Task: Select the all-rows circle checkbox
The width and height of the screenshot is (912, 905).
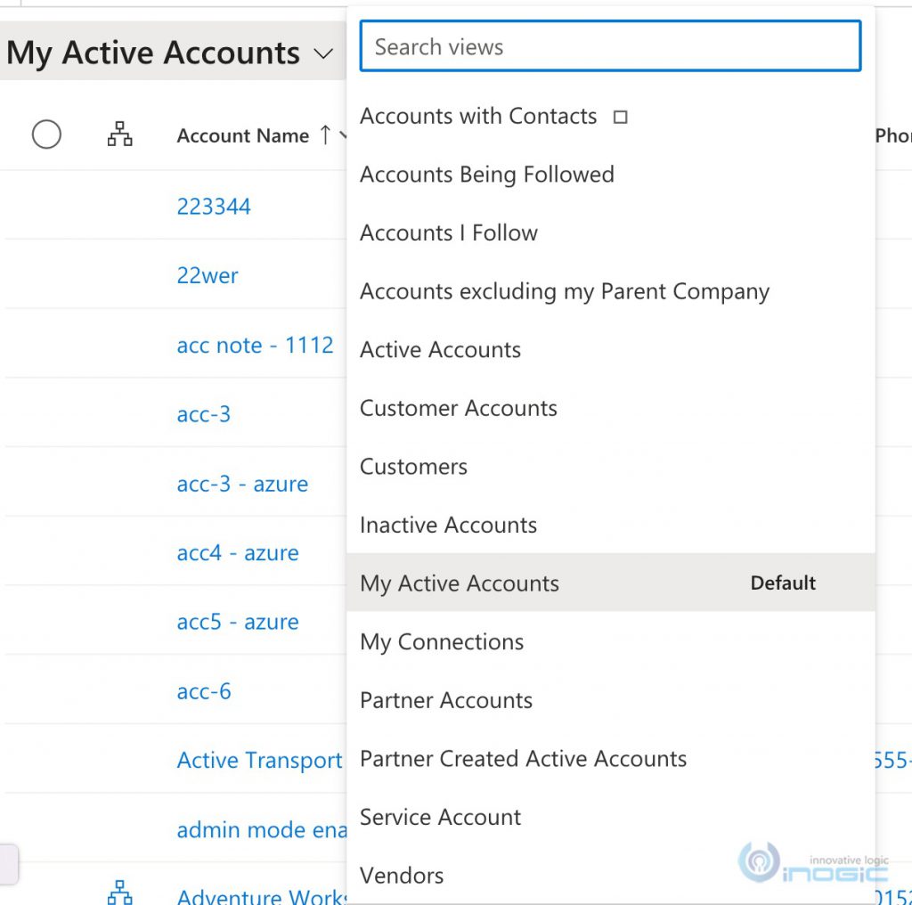Action: coord(46,134)
